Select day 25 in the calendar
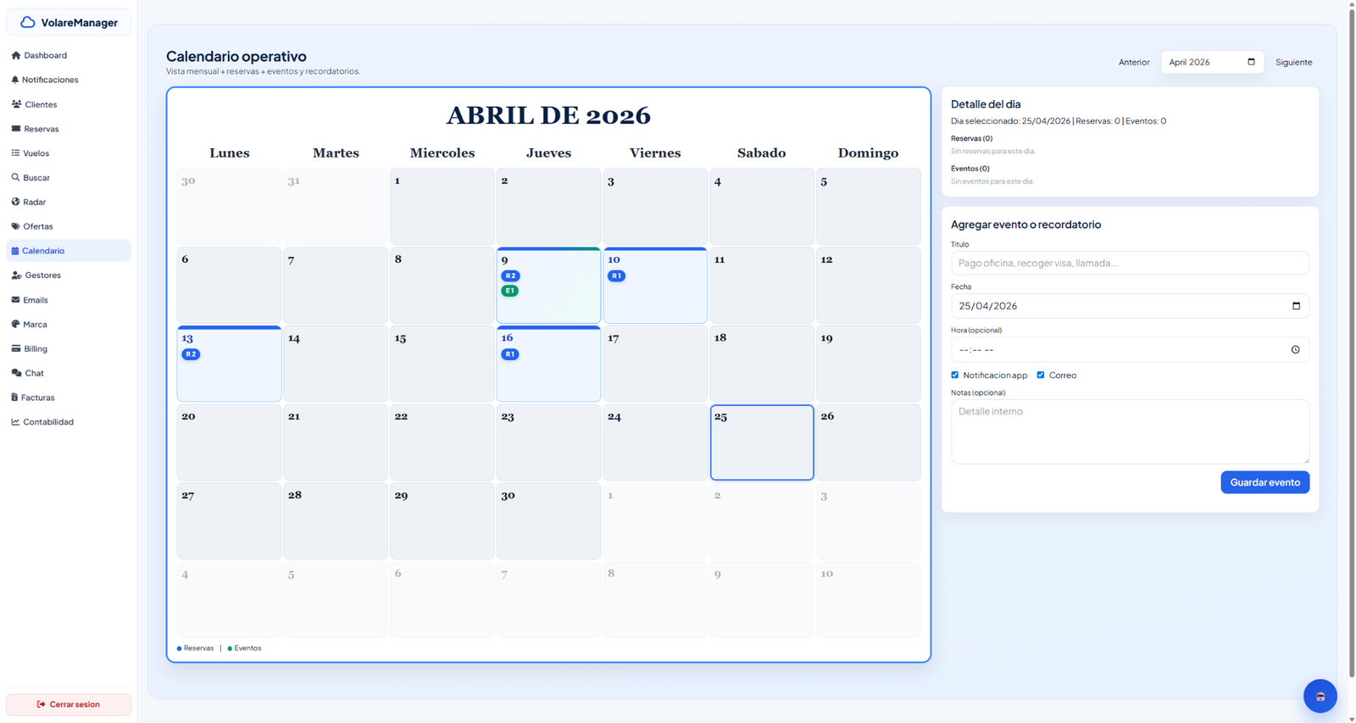 pyautogui.click(x=762, y=442)
